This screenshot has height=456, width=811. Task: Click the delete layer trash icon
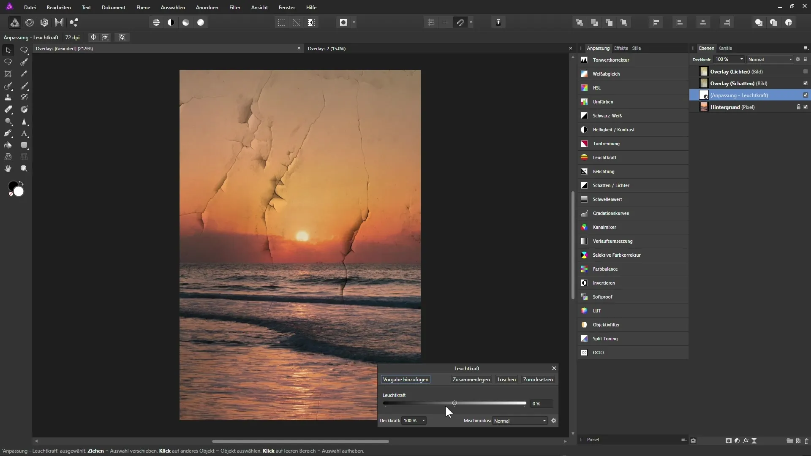[806, 441]
